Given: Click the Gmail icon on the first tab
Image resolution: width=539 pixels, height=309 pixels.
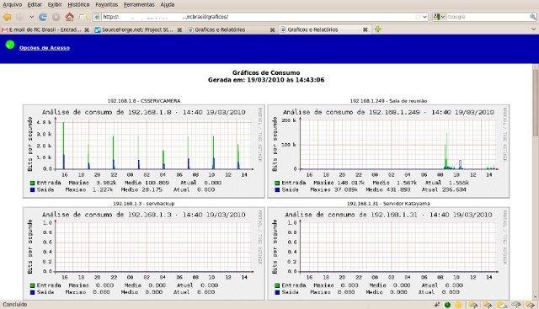Looking at the screenshot, I should [x=5, y=30].
